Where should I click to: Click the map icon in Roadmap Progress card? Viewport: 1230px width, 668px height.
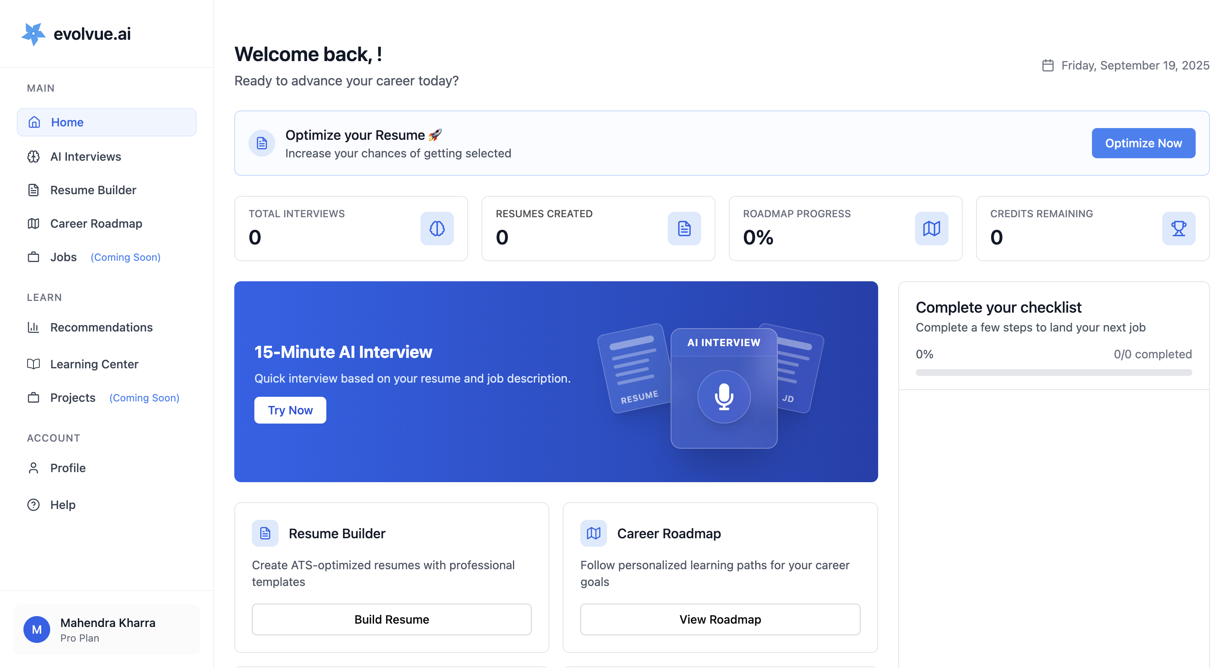tap(931, 229)
